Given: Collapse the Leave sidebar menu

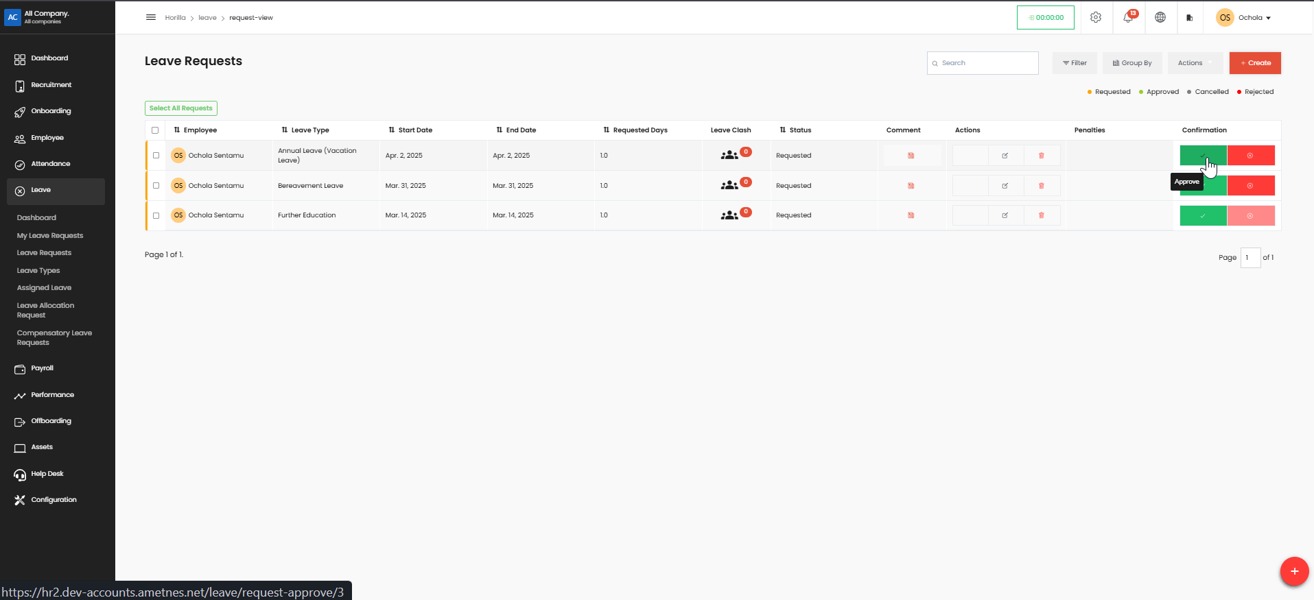Looking at the screenshot, I should (x=56, y=191).
